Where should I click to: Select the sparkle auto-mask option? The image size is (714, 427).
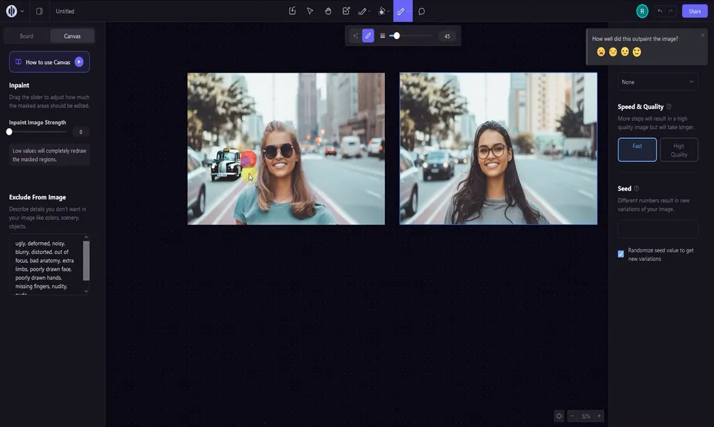tap(355, 35)
